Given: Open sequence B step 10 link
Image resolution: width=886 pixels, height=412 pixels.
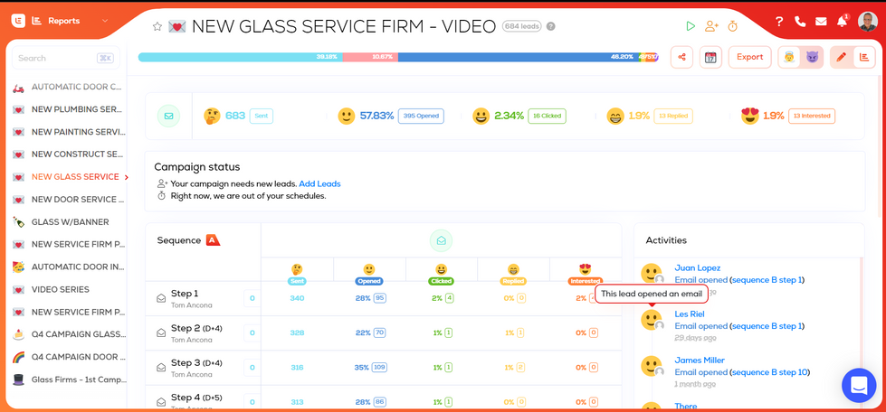Looking at the screenshot, I should click(x=769, y=372).
